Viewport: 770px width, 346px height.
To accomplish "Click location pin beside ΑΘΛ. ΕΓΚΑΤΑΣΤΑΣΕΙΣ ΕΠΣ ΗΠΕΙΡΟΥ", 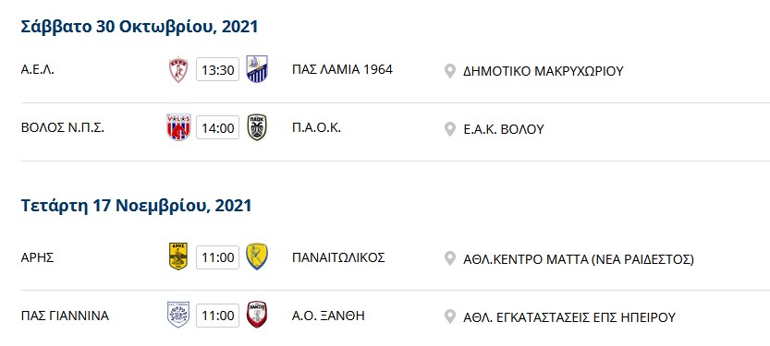I will (450, 316).
